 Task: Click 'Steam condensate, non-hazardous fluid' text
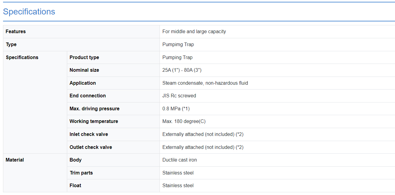205,83
